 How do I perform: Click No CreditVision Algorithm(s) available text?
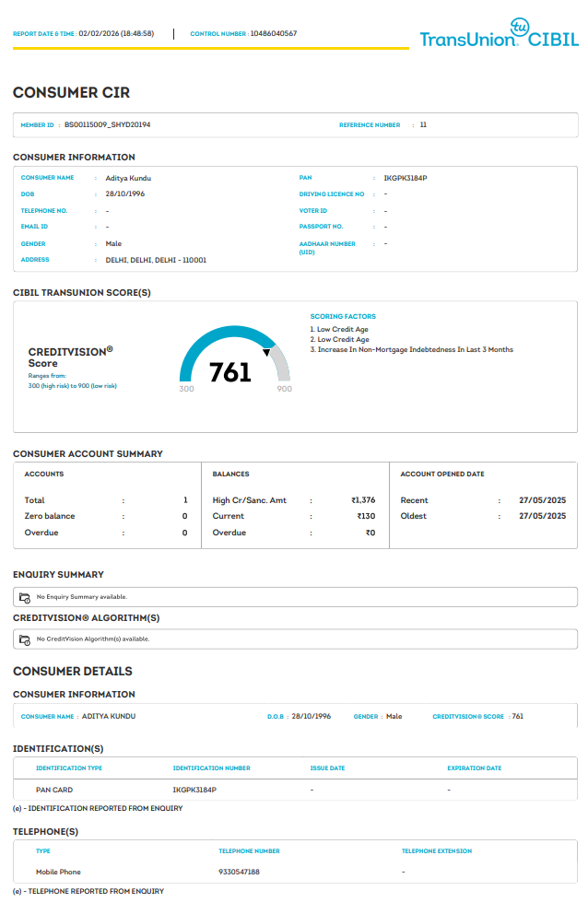pos(93,639)
